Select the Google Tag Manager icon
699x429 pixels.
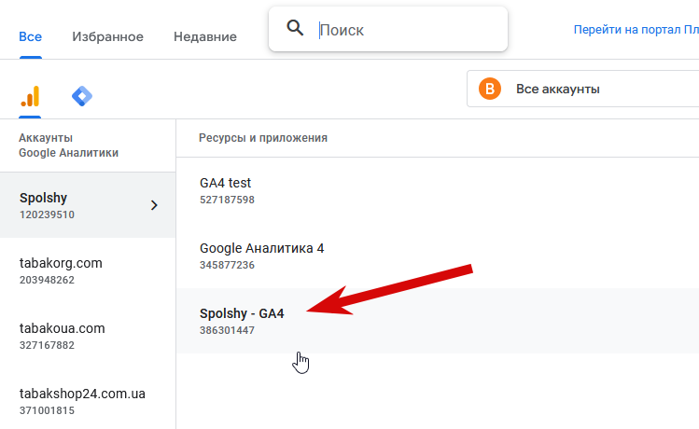tap(82, 95)
